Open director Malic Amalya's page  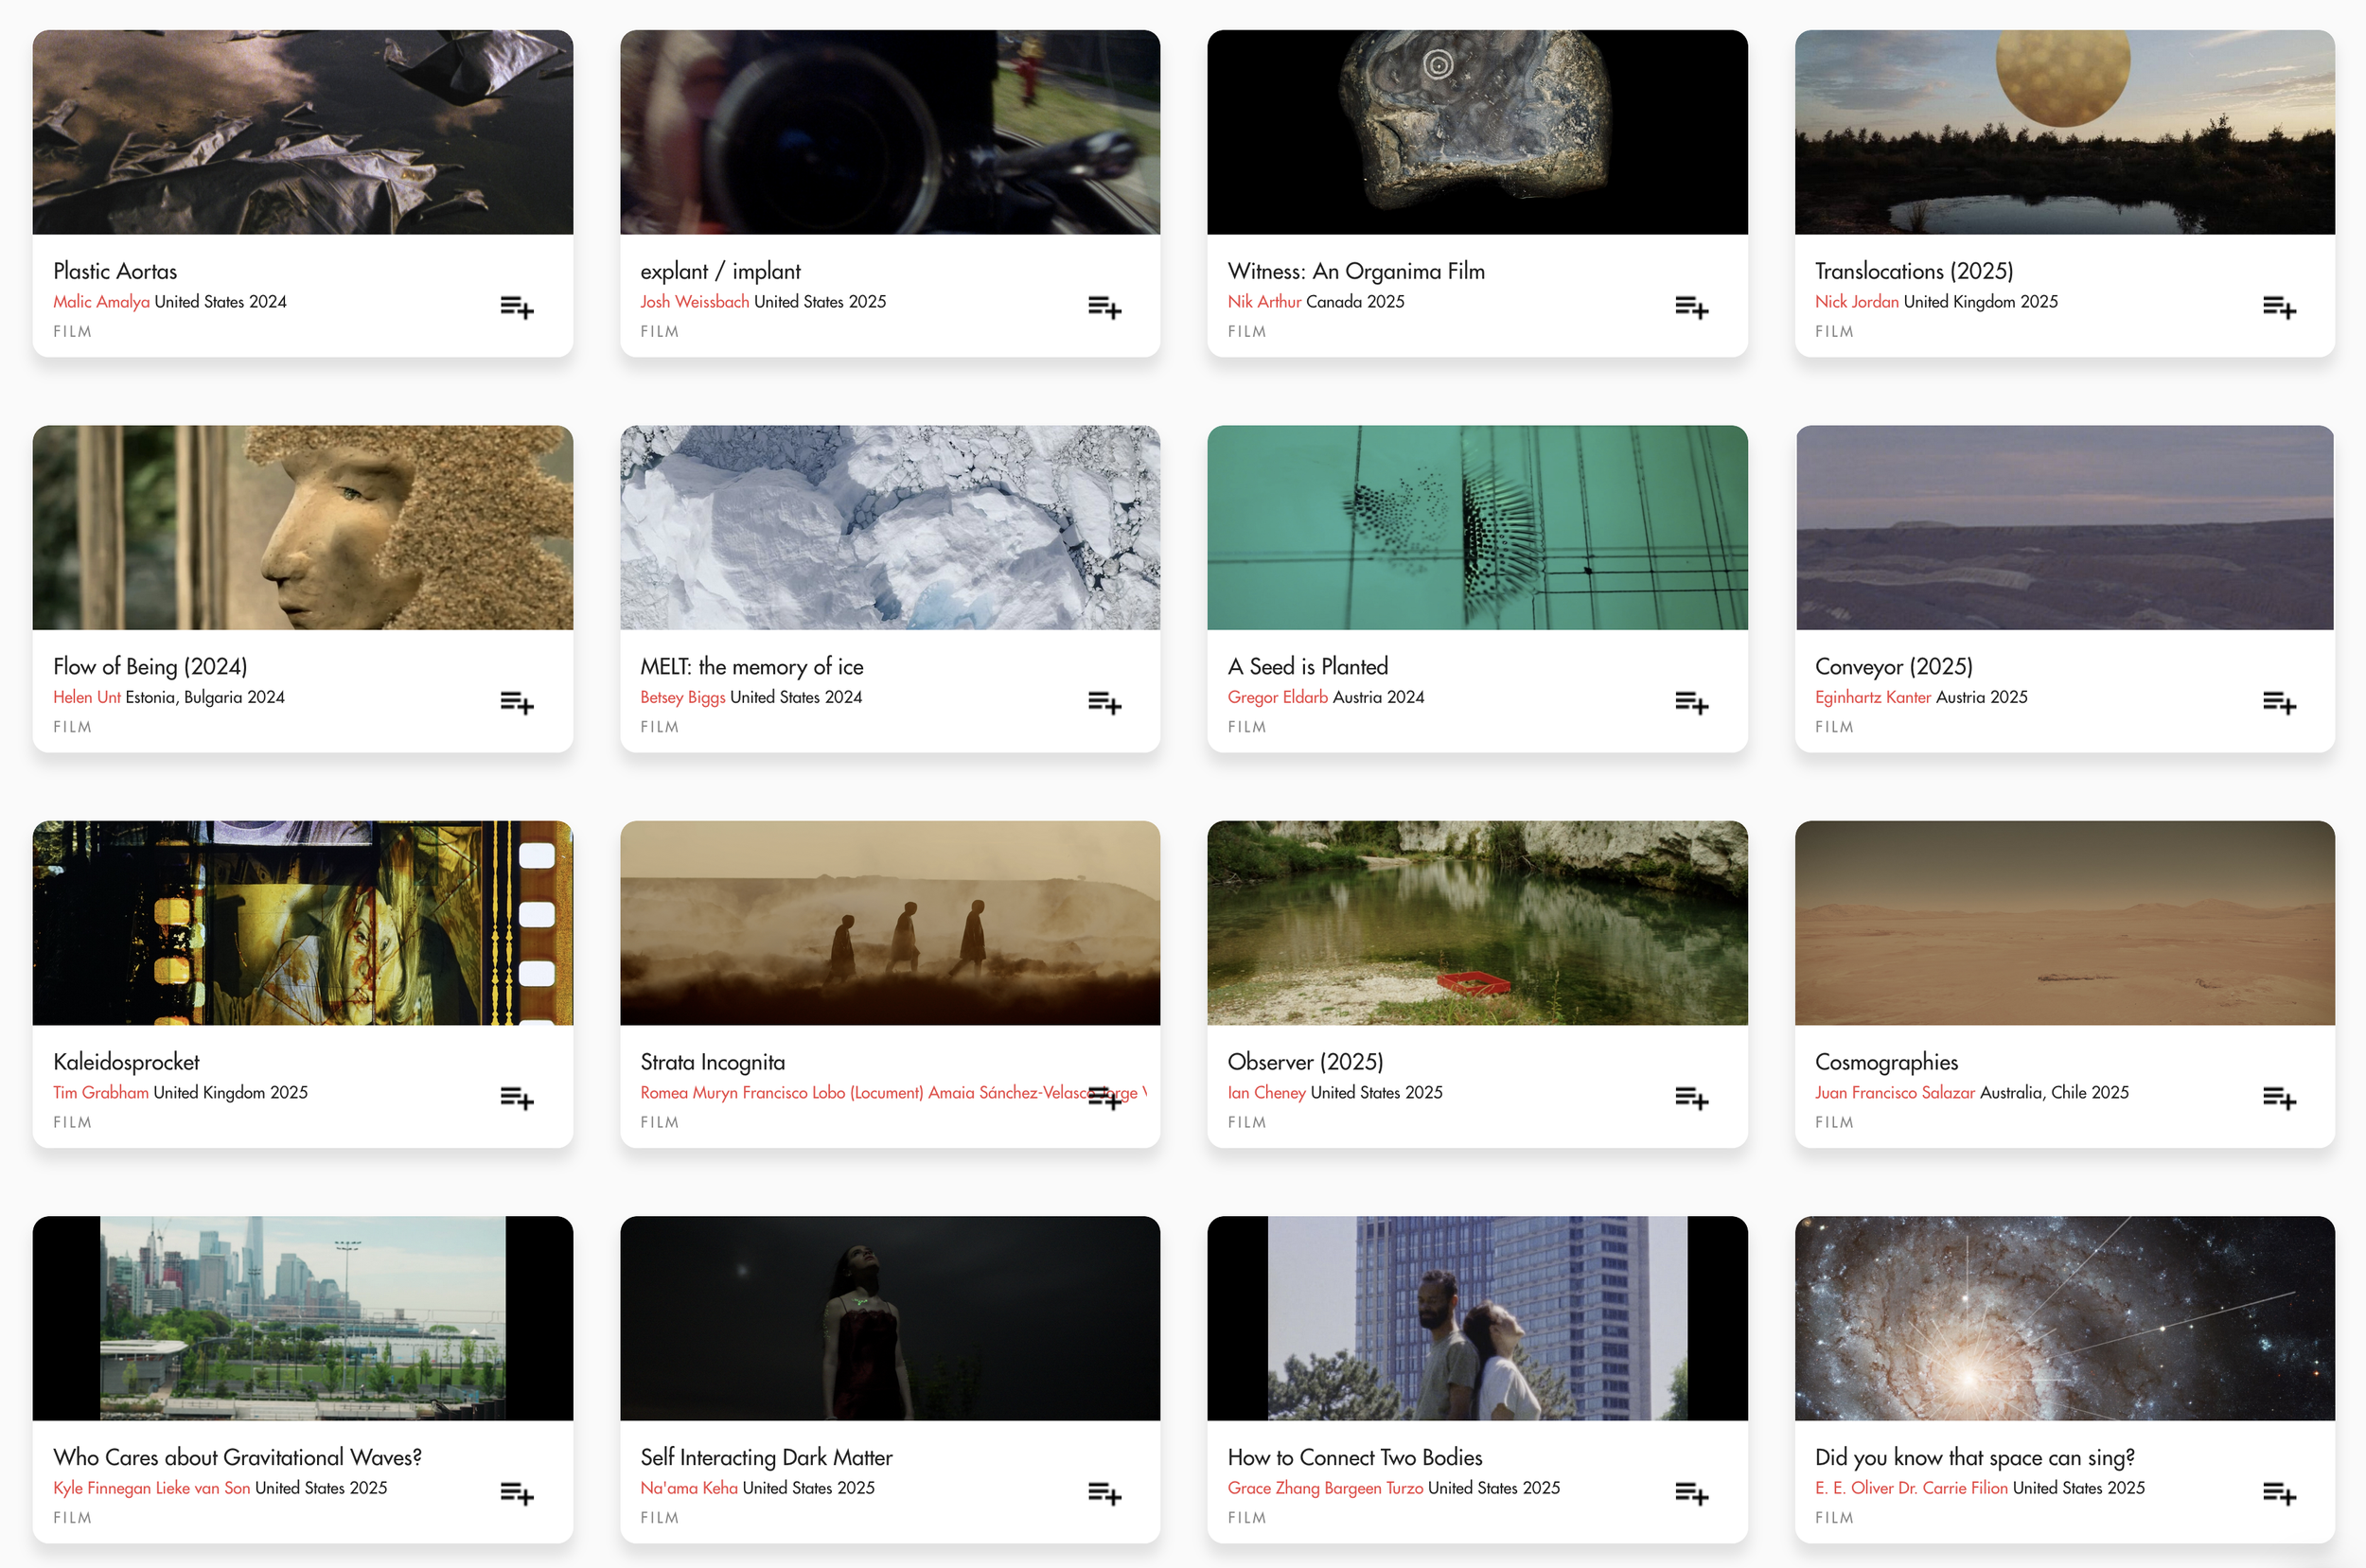point(101,302)
